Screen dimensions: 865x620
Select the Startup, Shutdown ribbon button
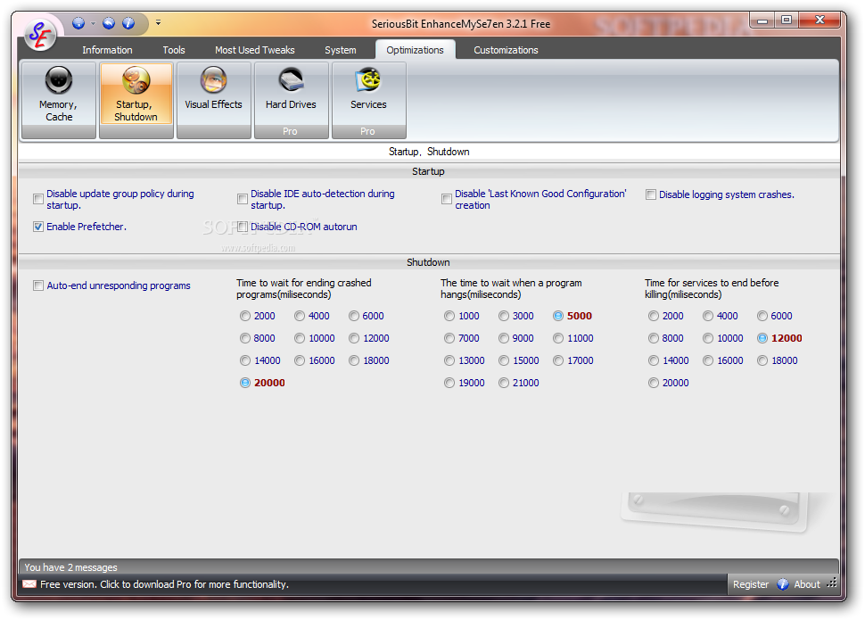click(x=136, y=100)
